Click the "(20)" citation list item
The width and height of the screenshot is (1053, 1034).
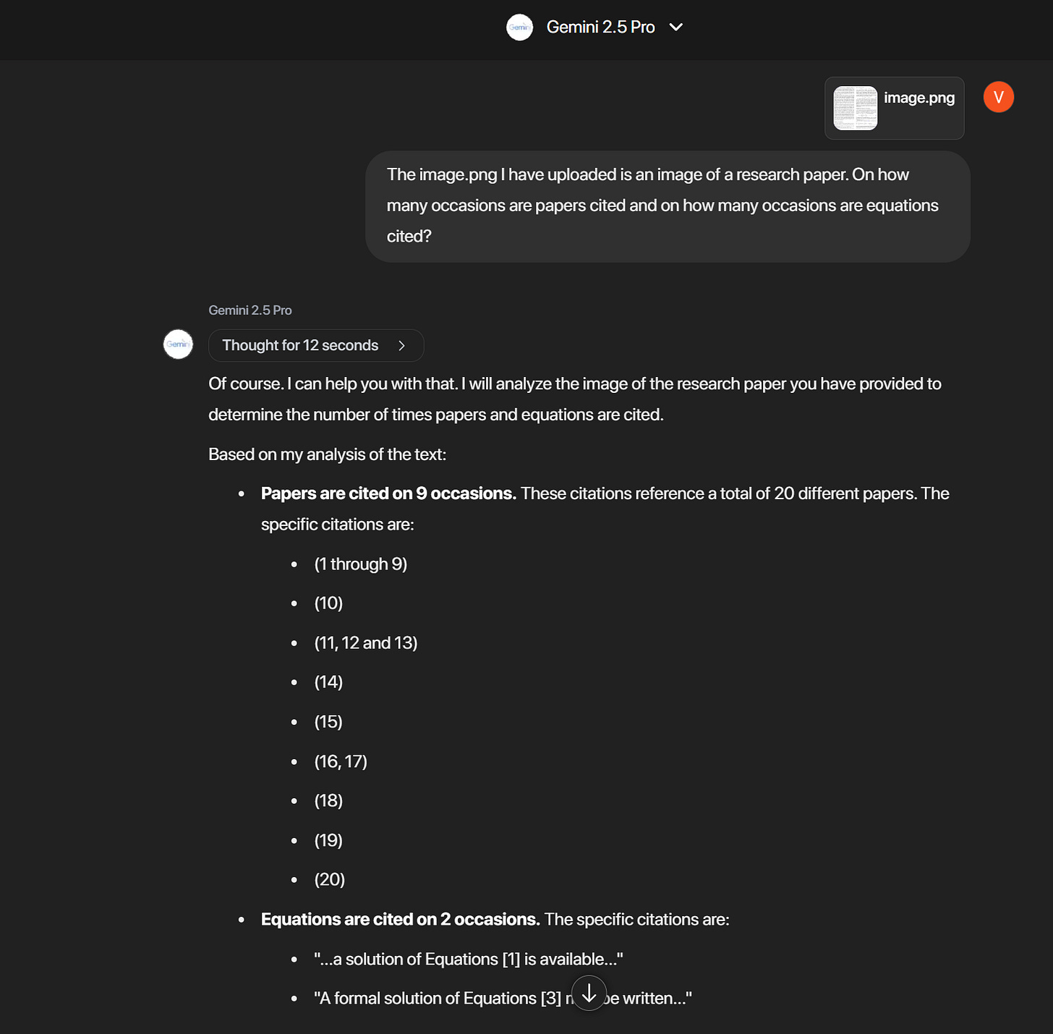(x=329, y=880)
